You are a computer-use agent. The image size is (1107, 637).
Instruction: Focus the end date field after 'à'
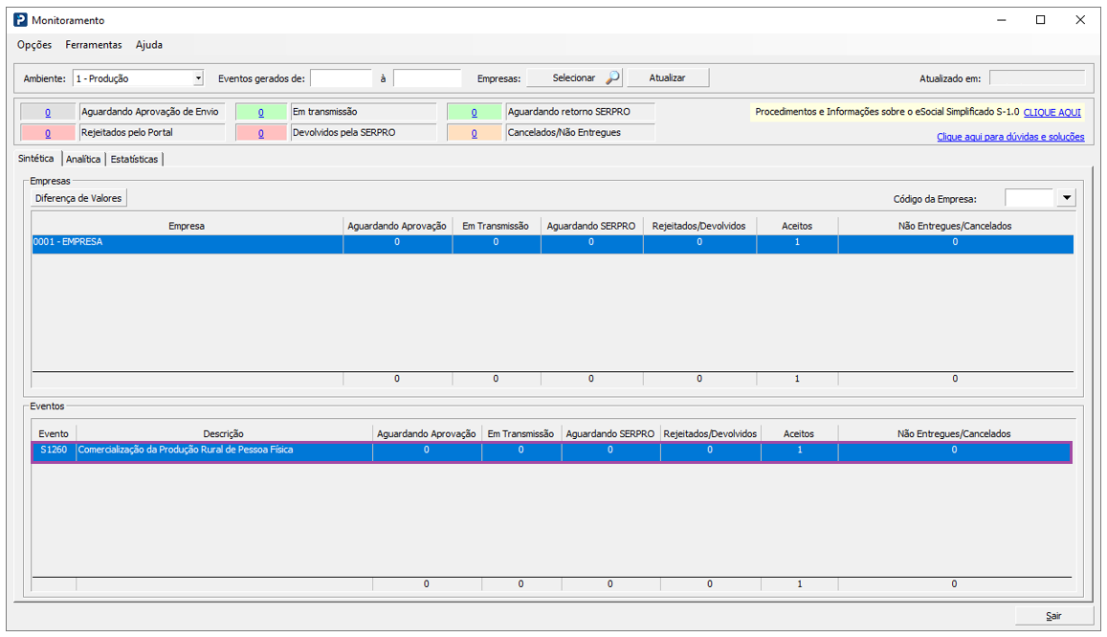click(x=427, y=78)
